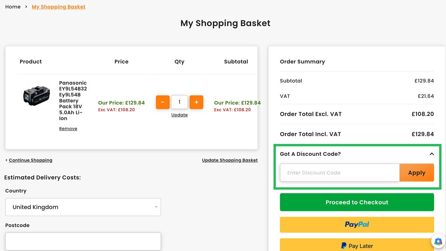Click the My Shopping Basket page heading
Viewport: 446px width, 251px height.
click(x=225, y=23)
